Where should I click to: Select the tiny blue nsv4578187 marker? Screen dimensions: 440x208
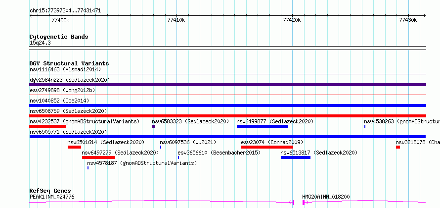tap(88, 168)
